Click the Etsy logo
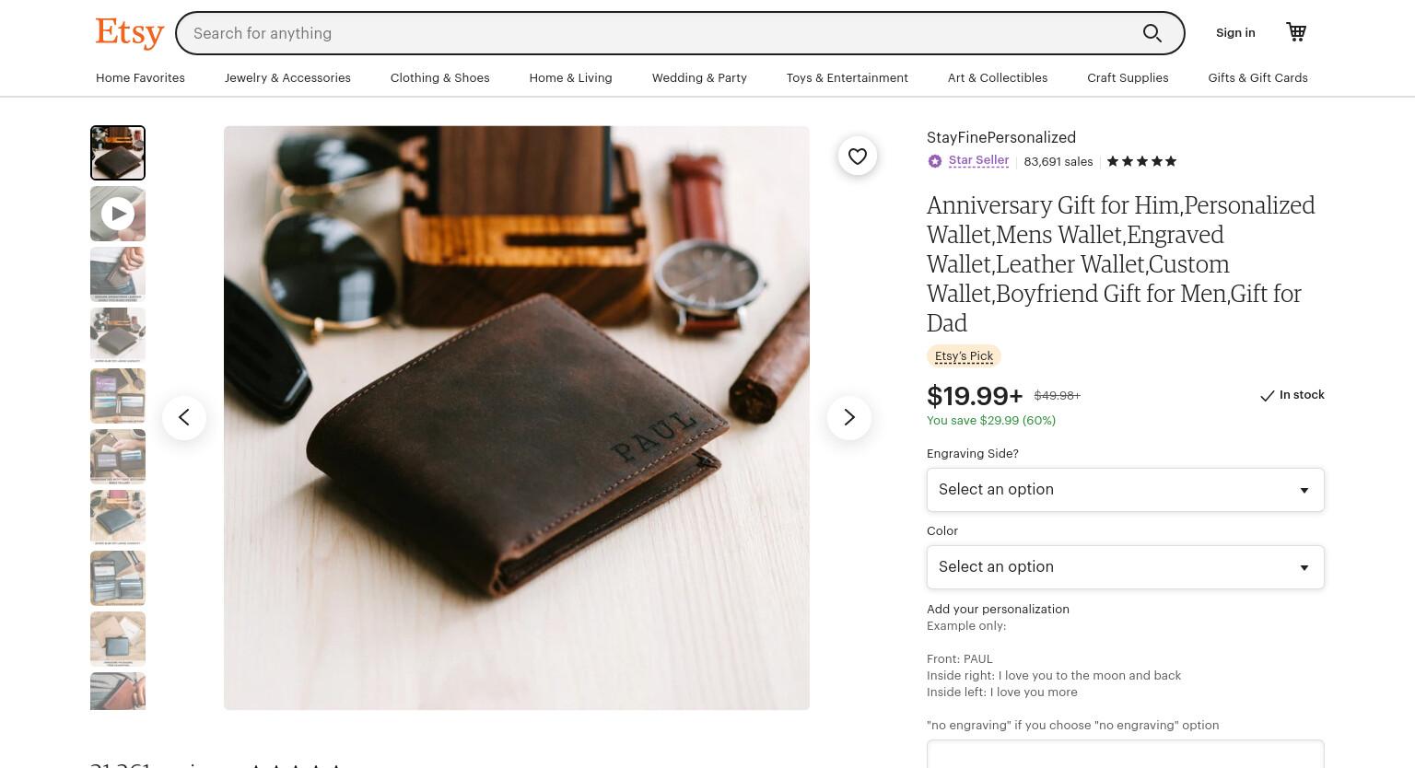Image resolution: width=1415 pixels, height=768 pixels. click(130, 32)
